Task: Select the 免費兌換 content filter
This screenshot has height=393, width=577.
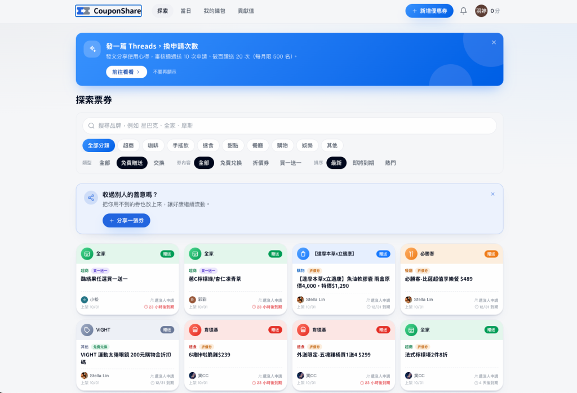Action: [x=231, y=163]
